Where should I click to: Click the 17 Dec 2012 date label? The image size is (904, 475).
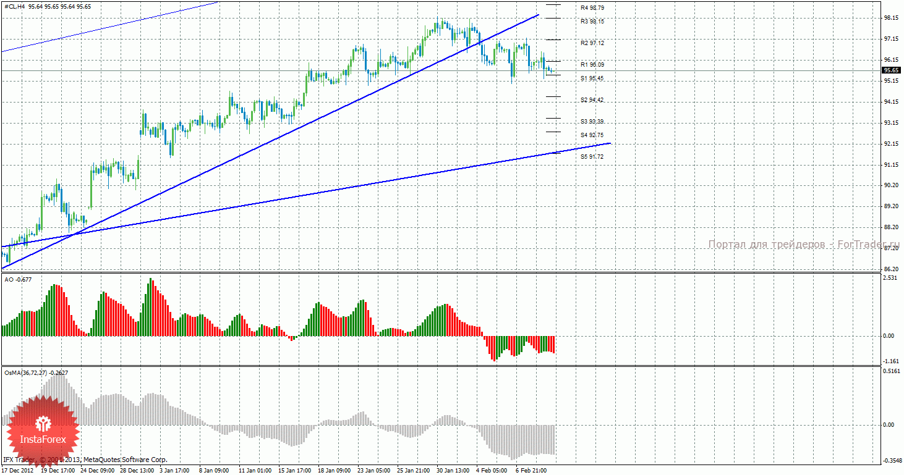[17, 470]
